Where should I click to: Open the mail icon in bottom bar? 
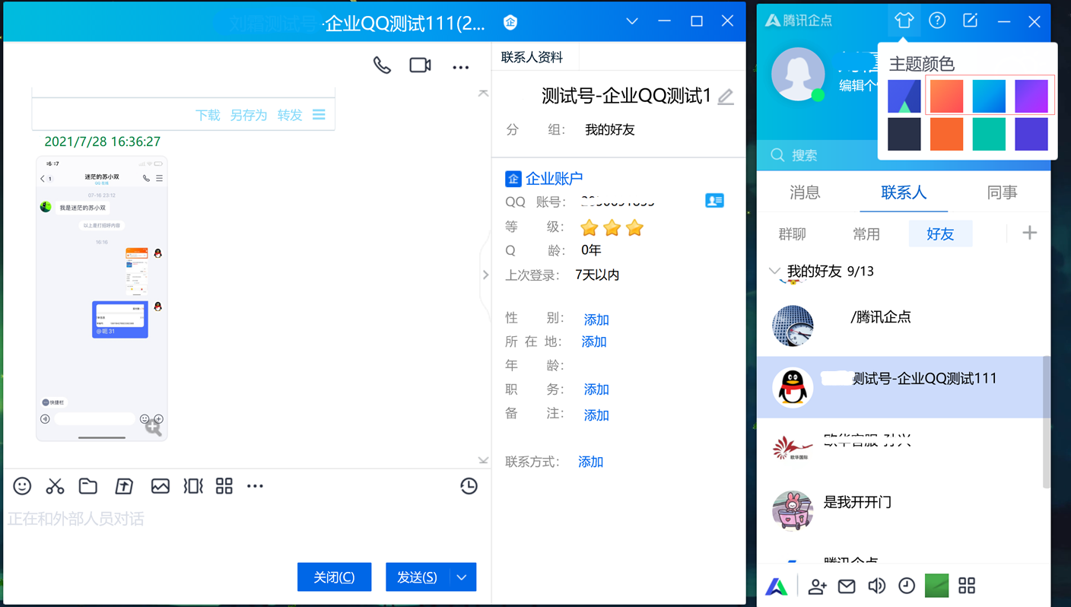tap(847, 586)
